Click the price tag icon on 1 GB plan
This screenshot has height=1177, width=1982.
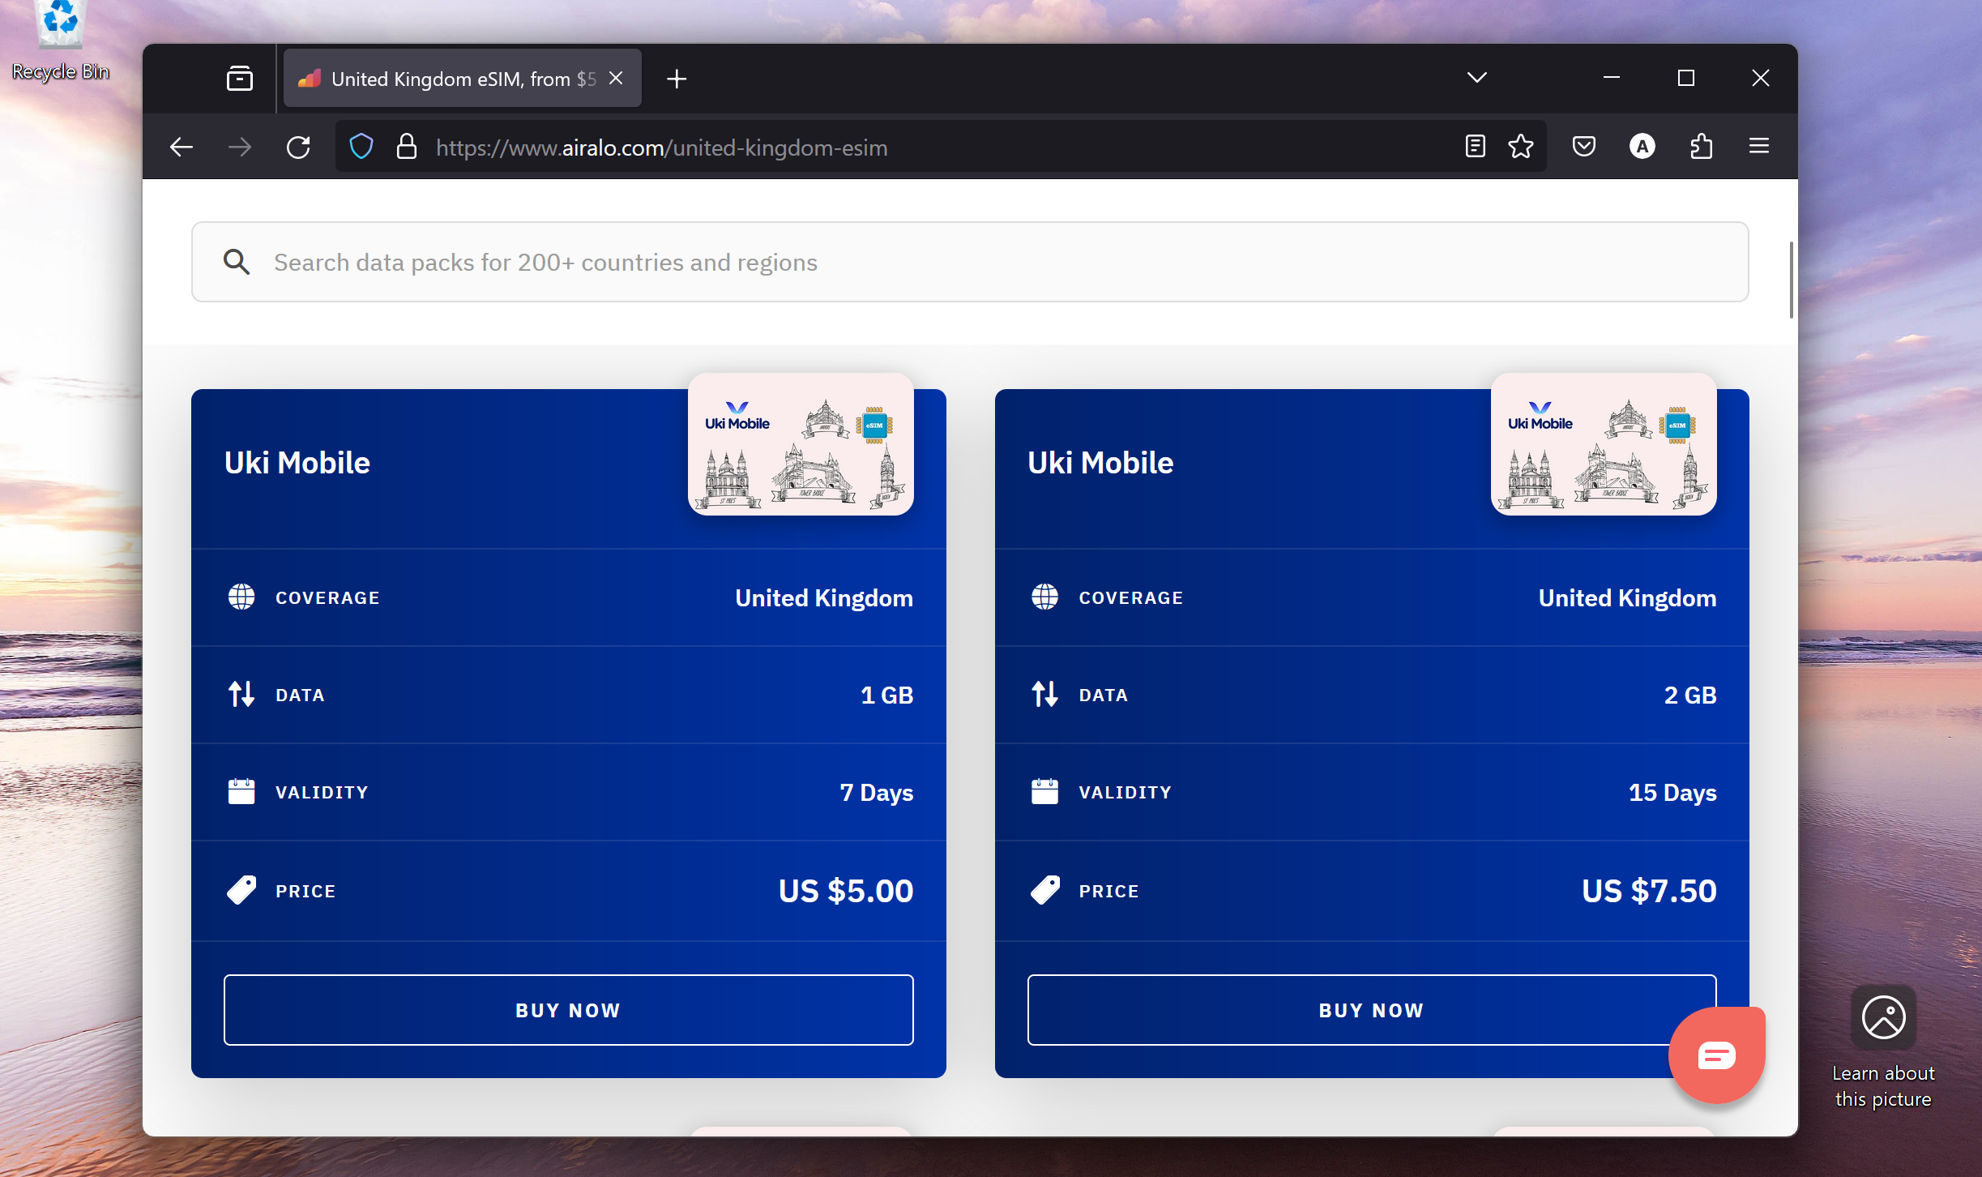coord(241,890)
